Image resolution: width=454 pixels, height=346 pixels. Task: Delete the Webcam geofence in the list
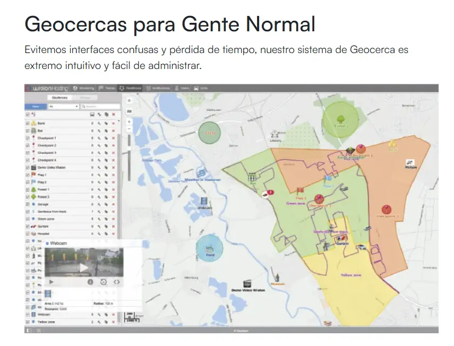point(114,315)
